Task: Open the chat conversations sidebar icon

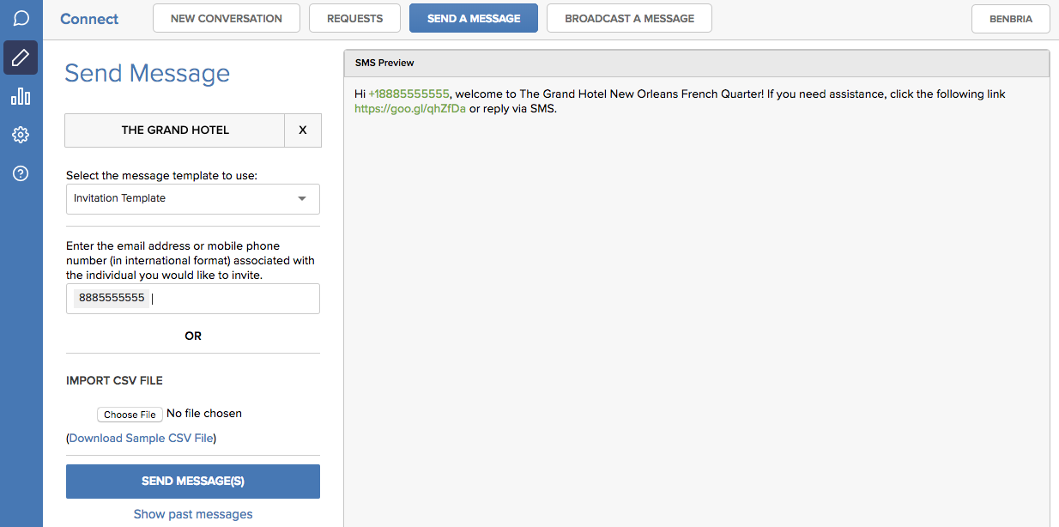Action: pos(21,19)
